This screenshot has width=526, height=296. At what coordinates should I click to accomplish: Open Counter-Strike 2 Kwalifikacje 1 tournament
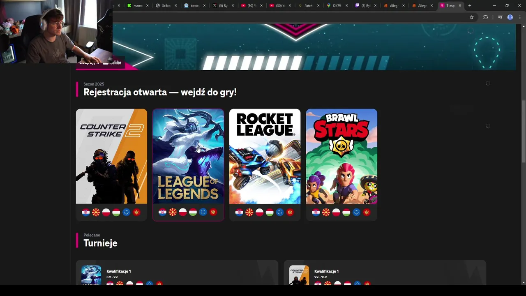point(385,273)
